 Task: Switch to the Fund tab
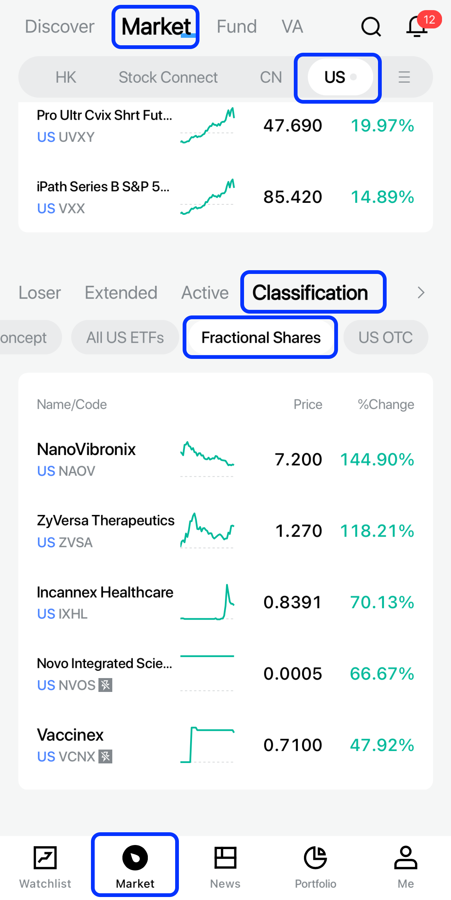click(237, 27)
